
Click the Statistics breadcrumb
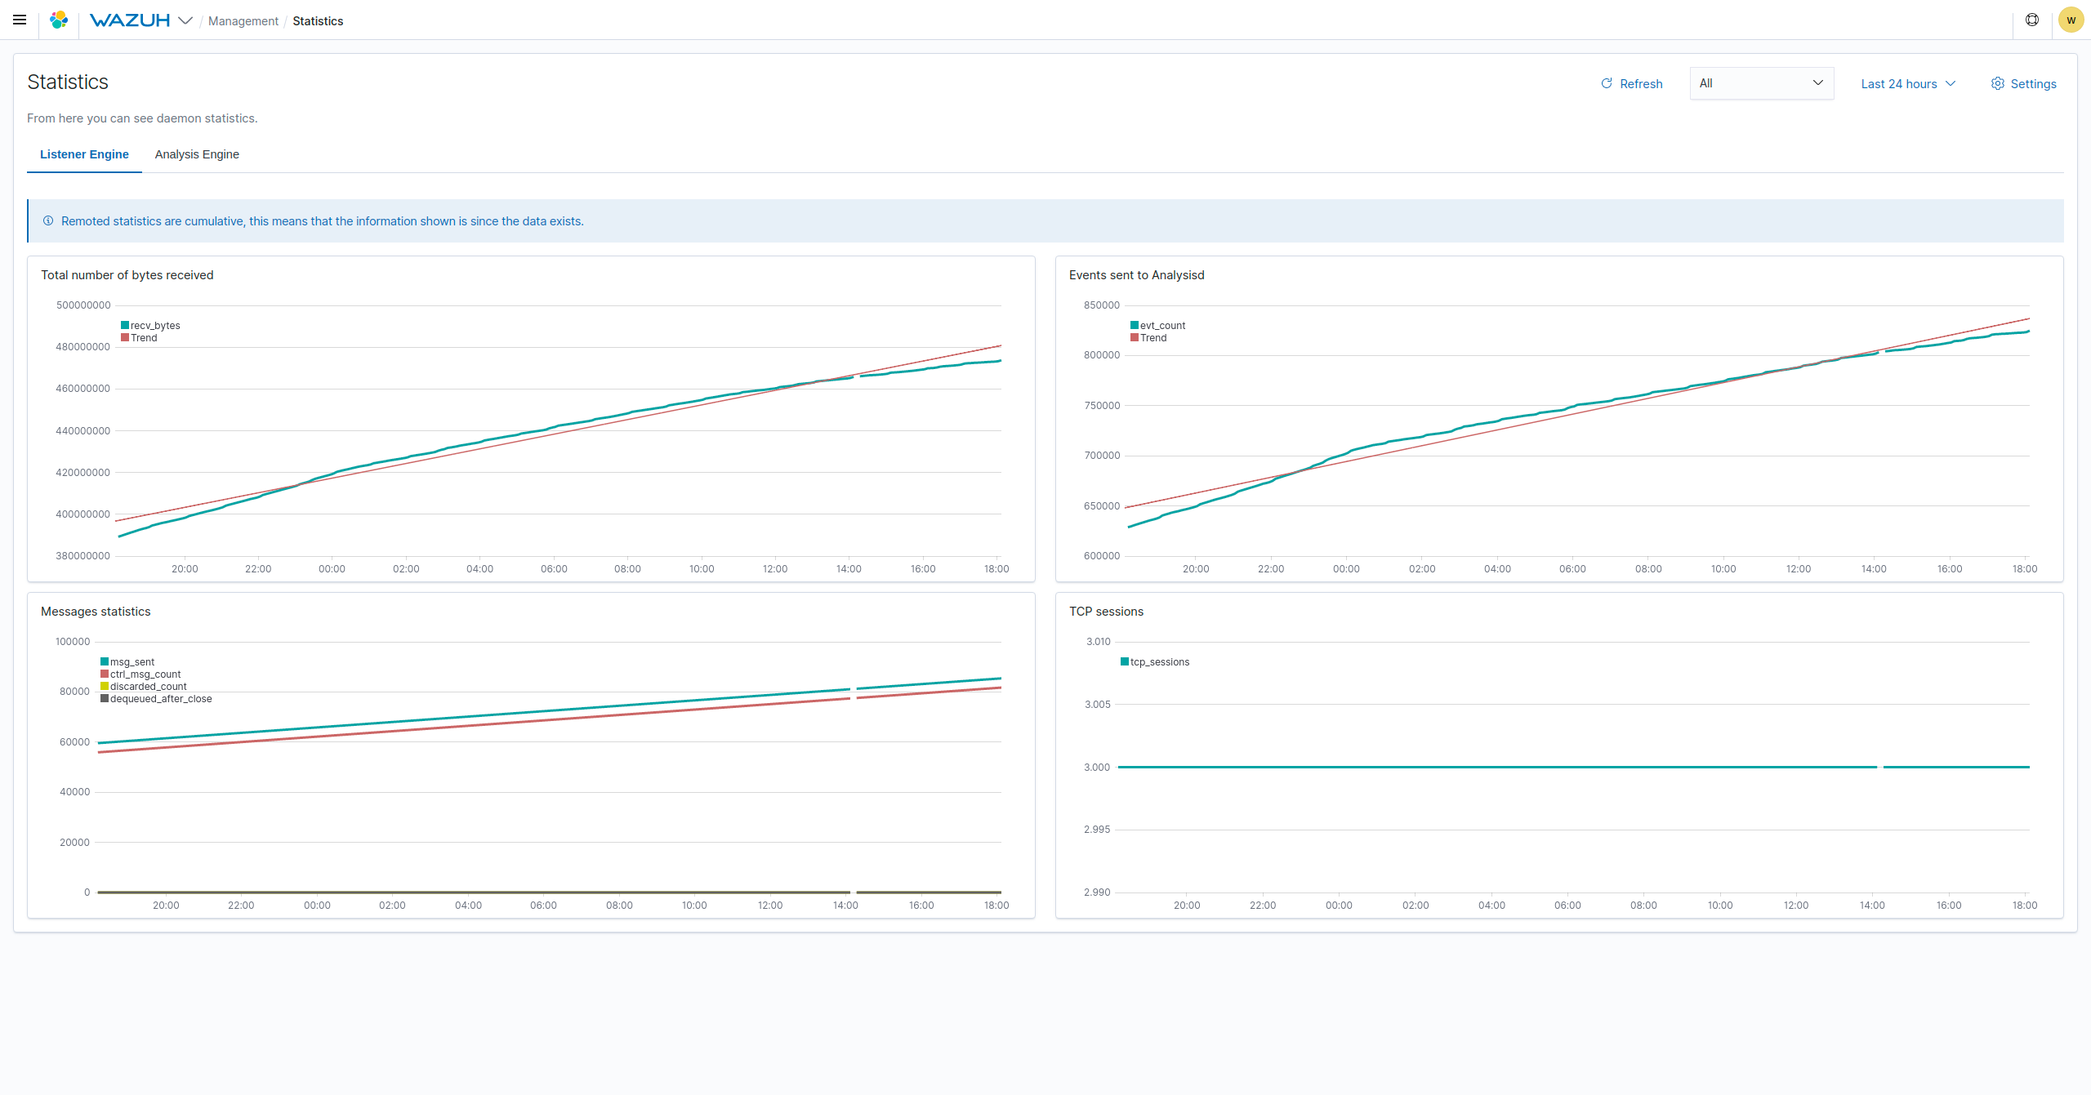[x=318, y=21]
